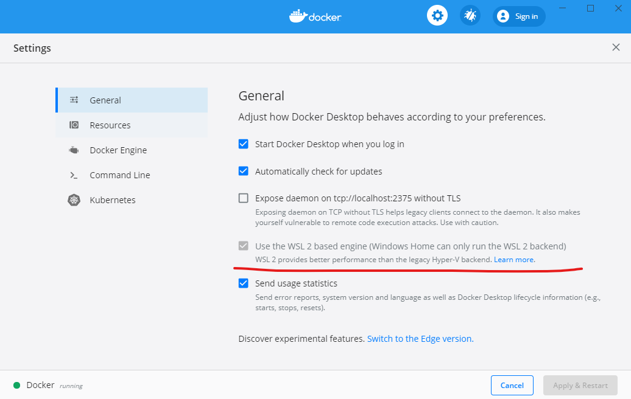Screen dimensions: 631x399
Task: Click the Resources disk icon in sidebar
Action: (74, 125)
